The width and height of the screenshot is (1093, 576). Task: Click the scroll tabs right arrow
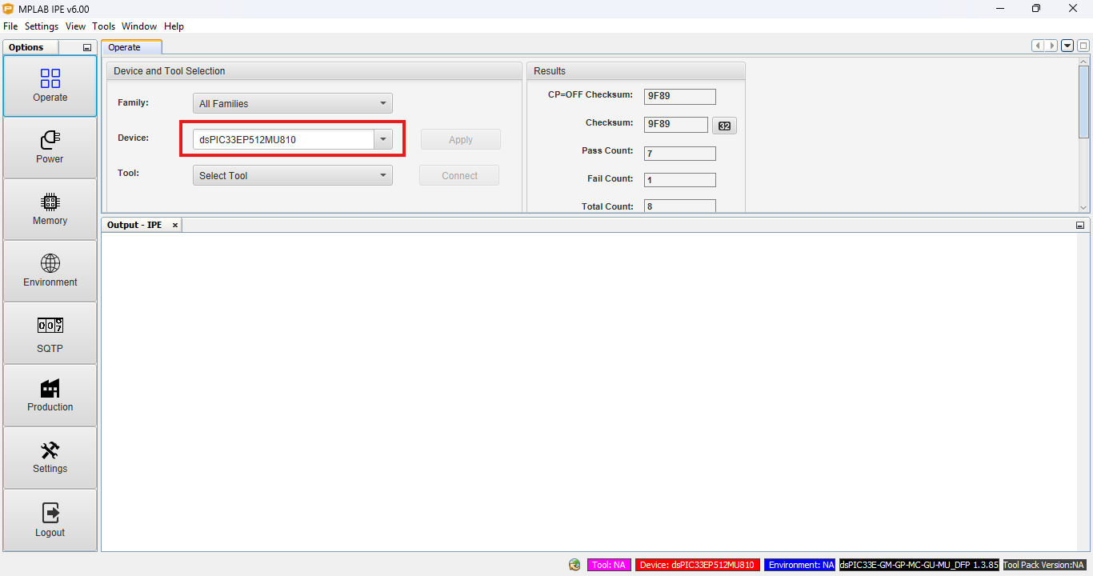(x=1051, y=46)
